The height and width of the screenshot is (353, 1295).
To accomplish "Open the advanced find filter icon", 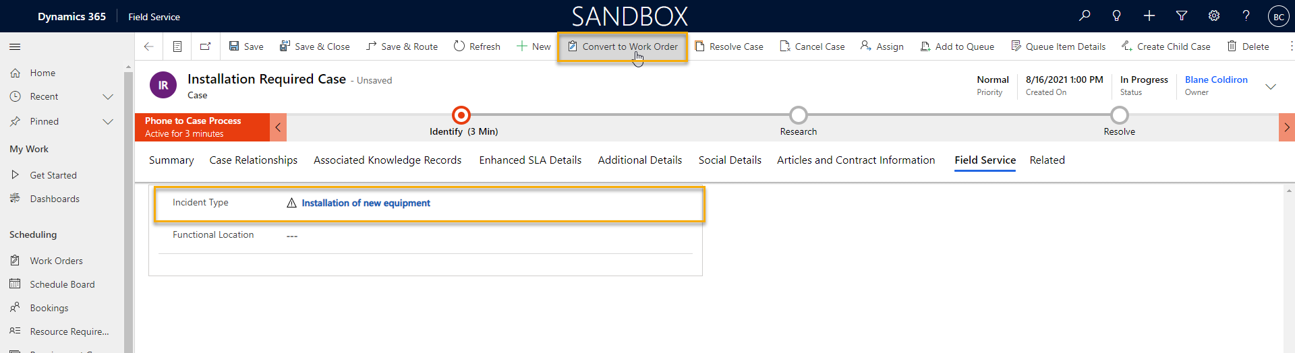I will coord(1182,16).
